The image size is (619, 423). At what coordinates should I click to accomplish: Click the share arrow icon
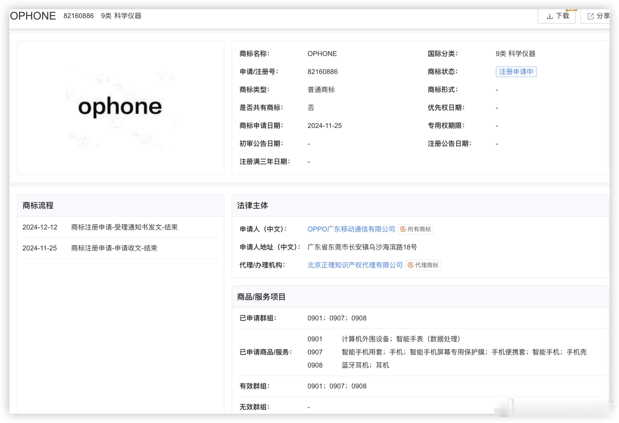pyautogui.click(x=590, y=16)
